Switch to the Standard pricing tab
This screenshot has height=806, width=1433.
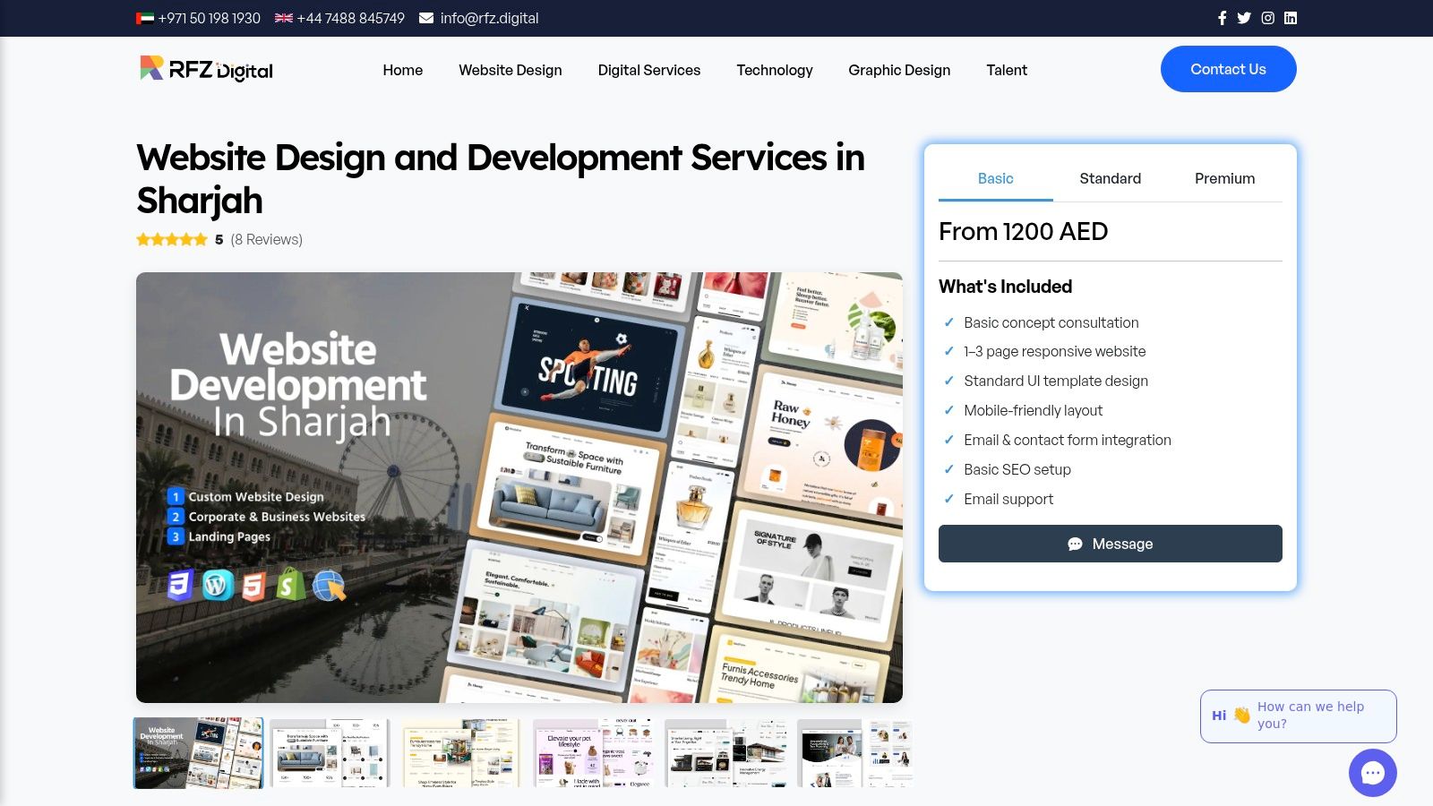click(1110, 178)
